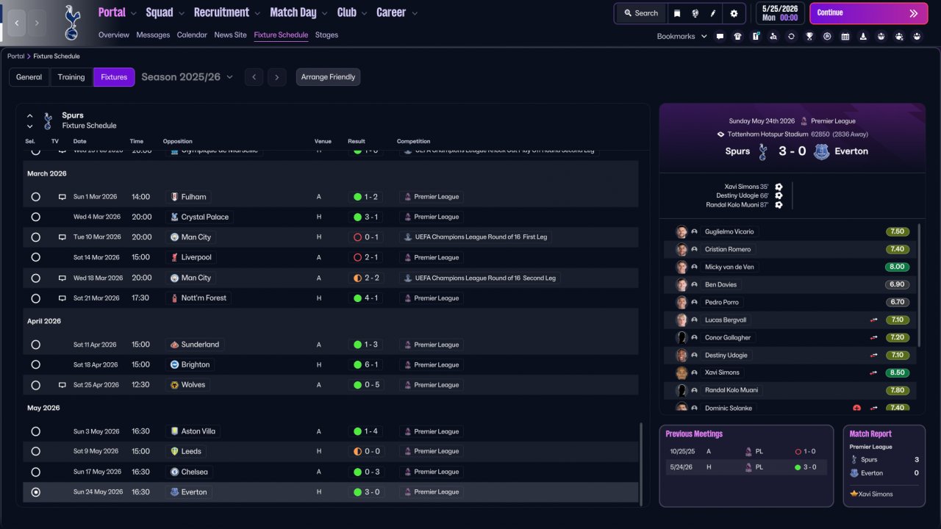Click the Tottenham club crest in header
Screen dimensions: 941x529
pos(71,22)
